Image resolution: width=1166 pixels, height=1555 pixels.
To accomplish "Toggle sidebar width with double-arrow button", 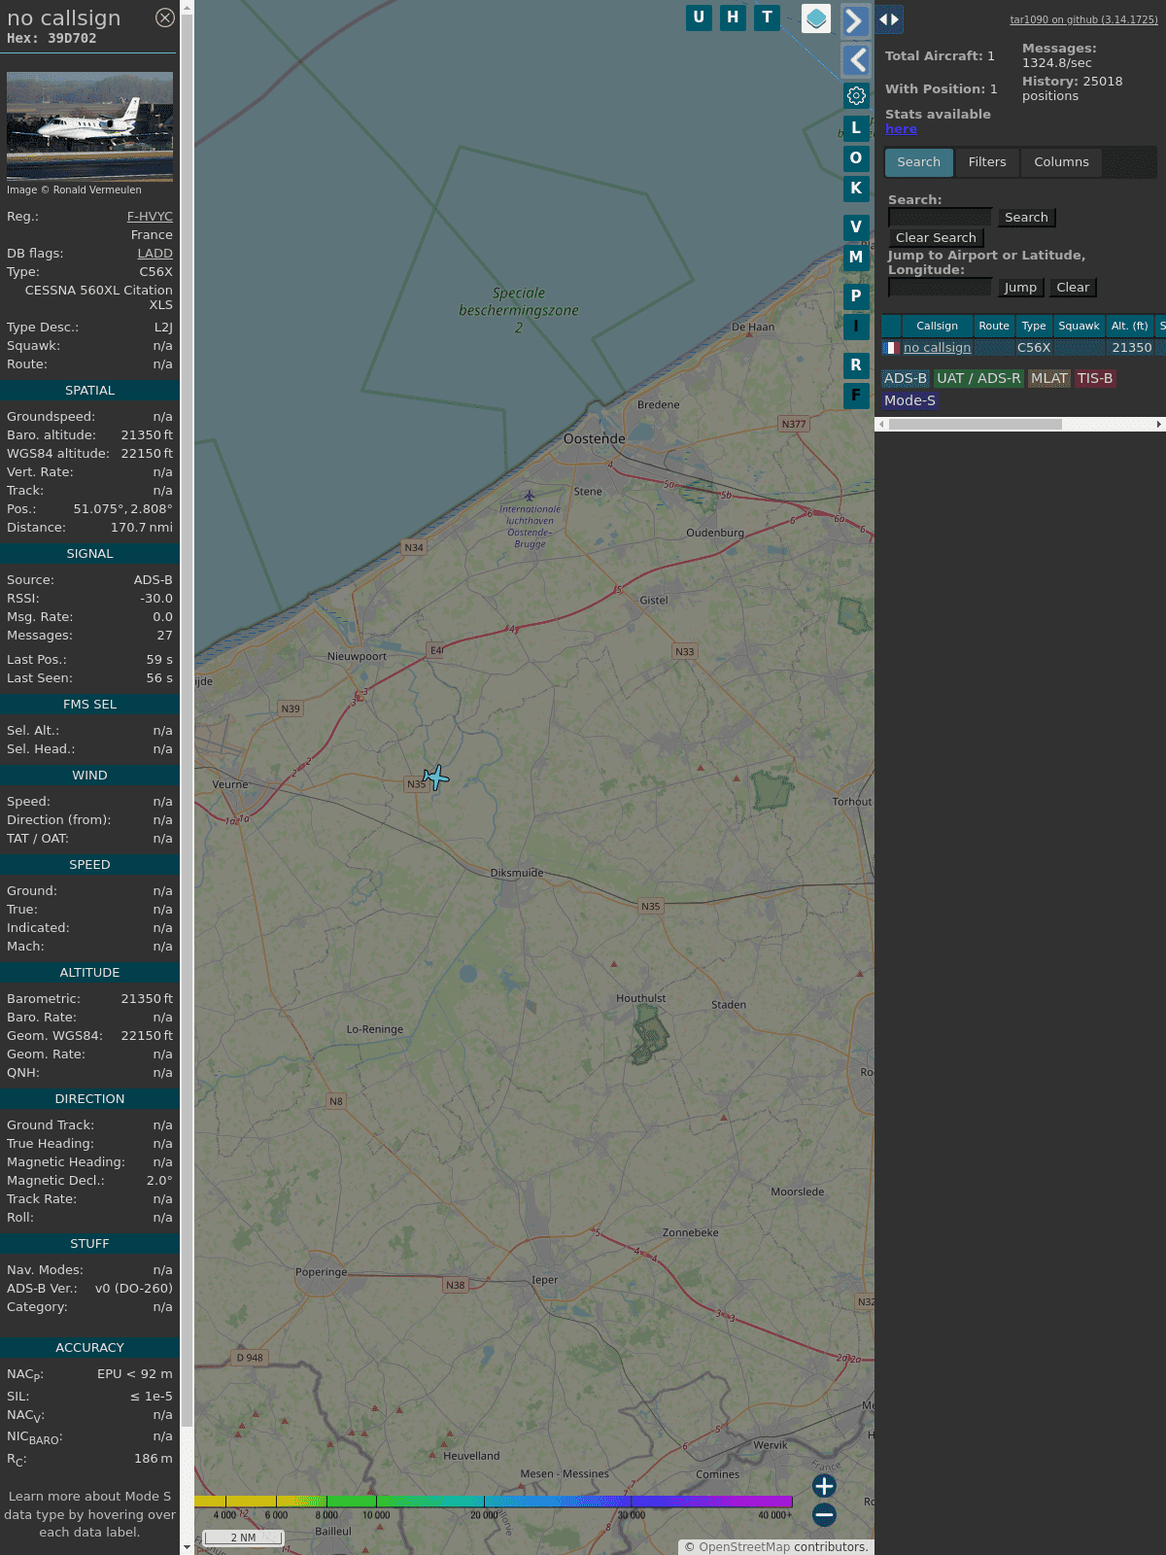I will click(x=888, y=19).
